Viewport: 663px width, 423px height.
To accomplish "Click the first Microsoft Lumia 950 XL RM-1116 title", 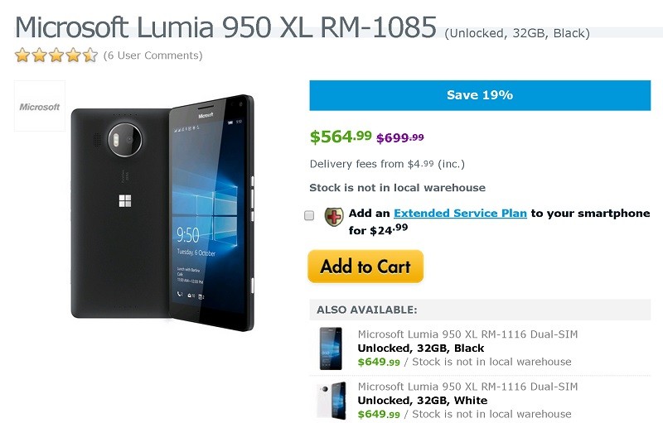I will click(467, 334).
